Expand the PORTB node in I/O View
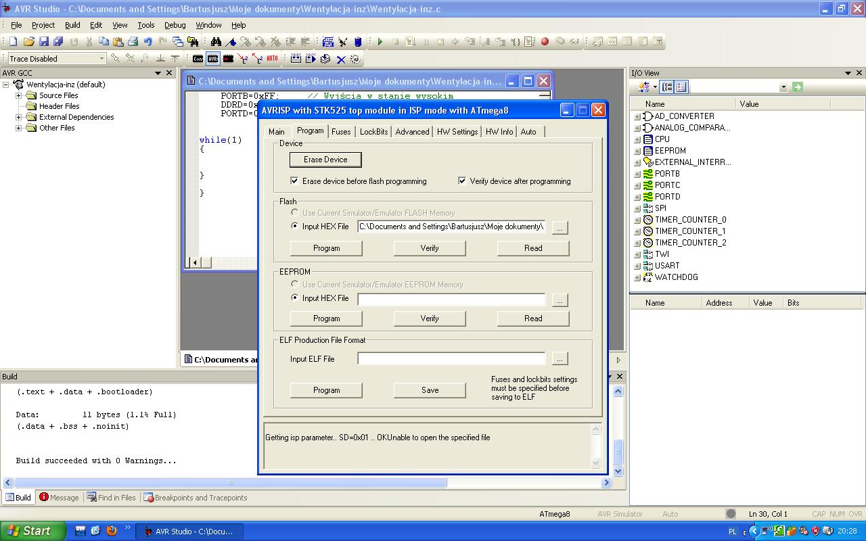This screenshot has height=541, width=866. (637, 174)
